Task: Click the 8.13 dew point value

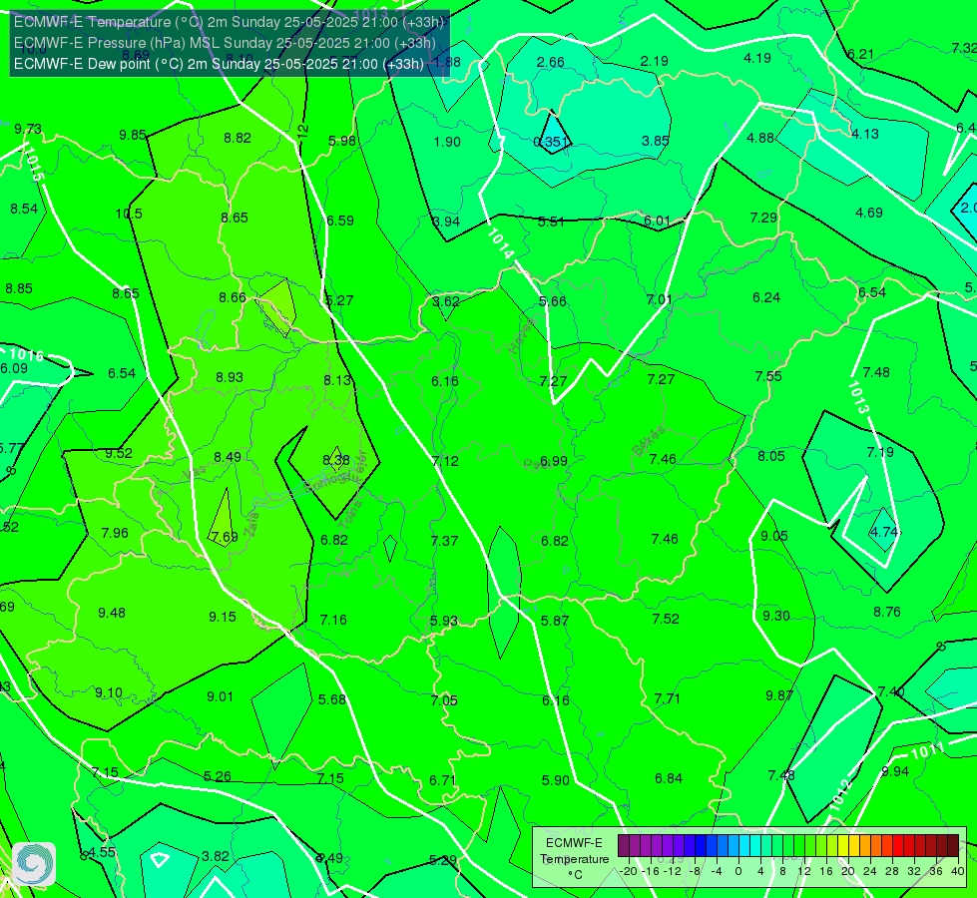Action: point(337,380)
